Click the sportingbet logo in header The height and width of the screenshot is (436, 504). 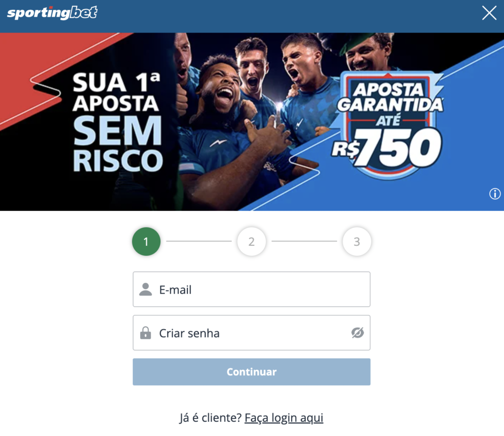coord(52,13)
